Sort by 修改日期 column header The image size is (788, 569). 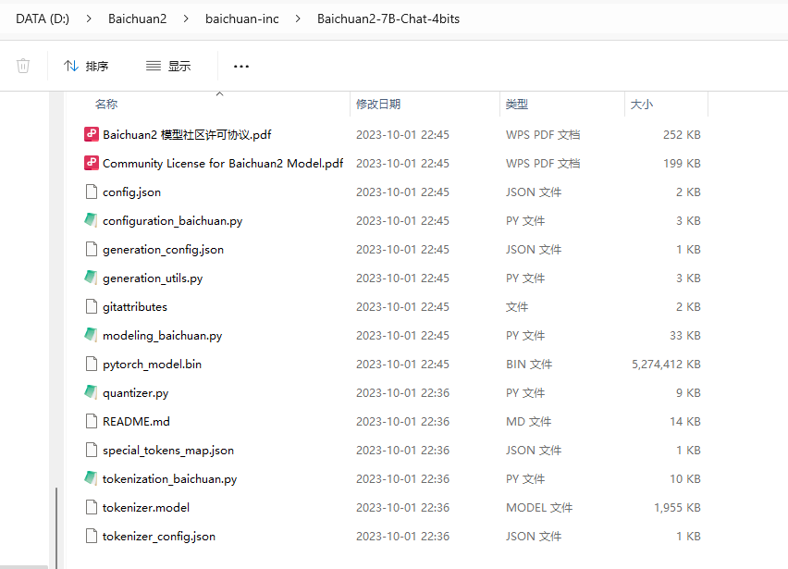click(x=378, y=104)
